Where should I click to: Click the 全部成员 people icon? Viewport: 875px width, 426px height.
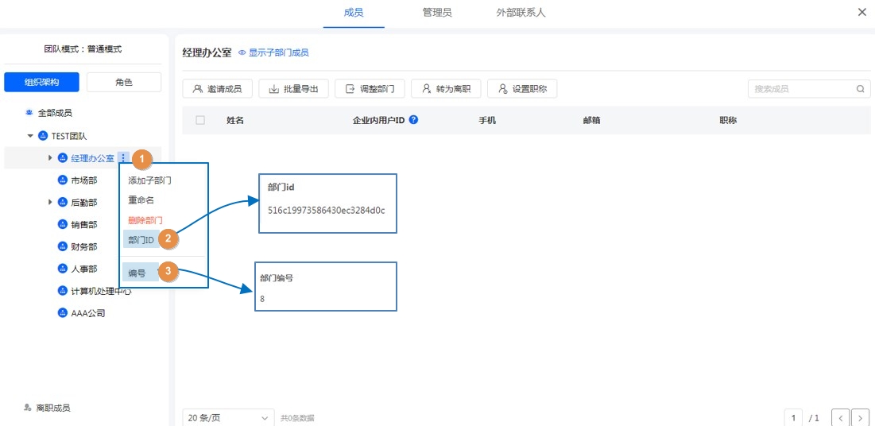29,114
